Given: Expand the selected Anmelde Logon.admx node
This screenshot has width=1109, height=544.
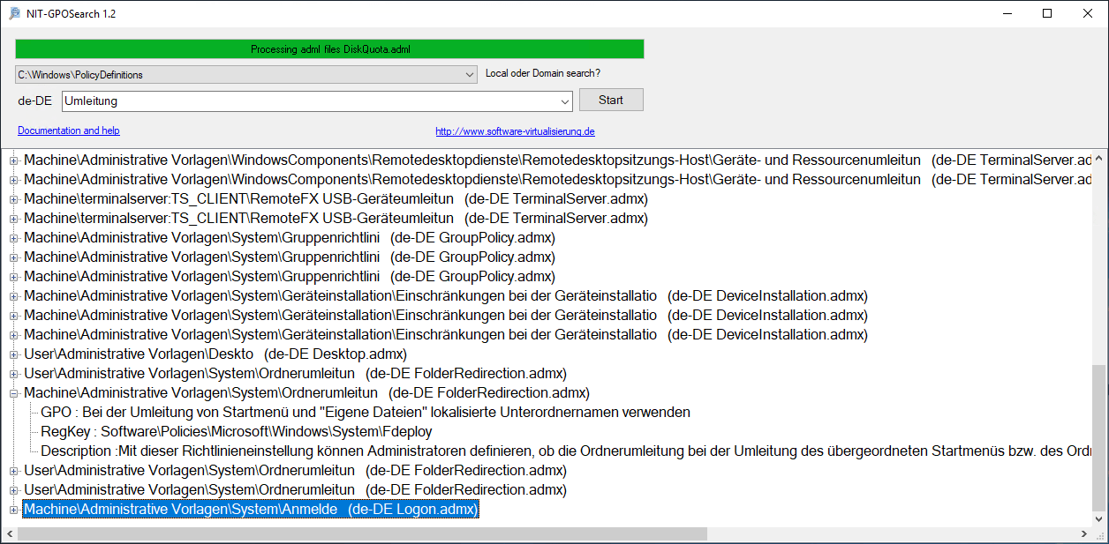Looking at the screenshot, I should click(x=13, y=510).
